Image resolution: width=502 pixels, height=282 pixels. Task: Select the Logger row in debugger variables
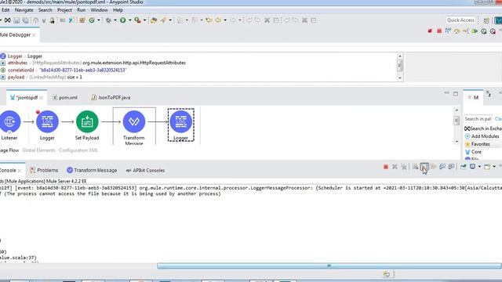click(x=21, y=56)
